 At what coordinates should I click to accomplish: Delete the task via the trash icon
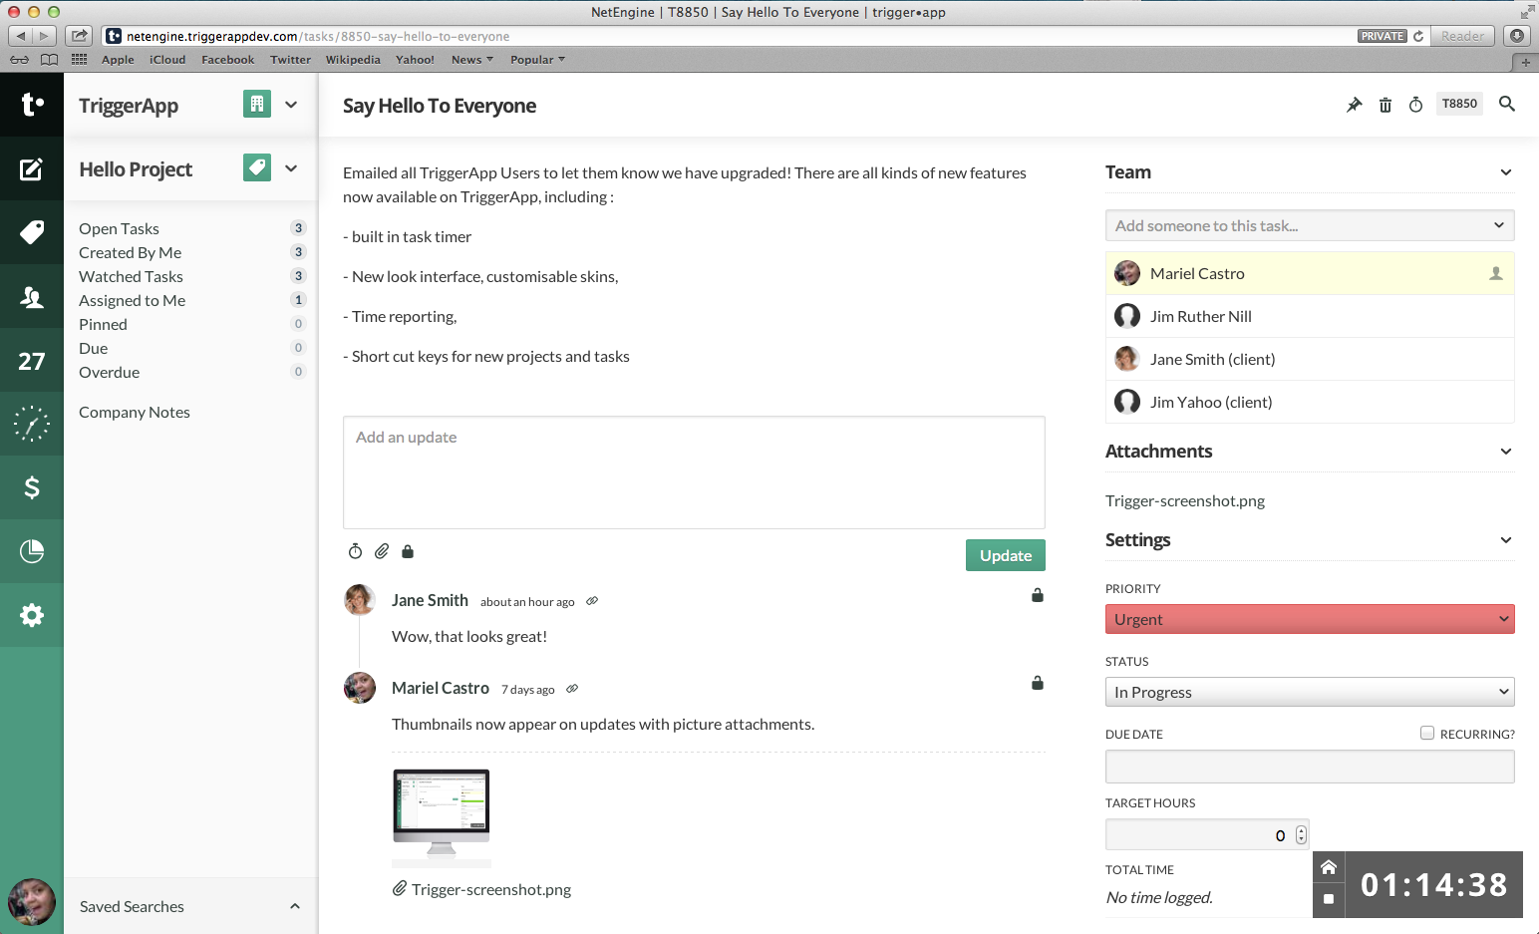click(x=1385, y=104)
